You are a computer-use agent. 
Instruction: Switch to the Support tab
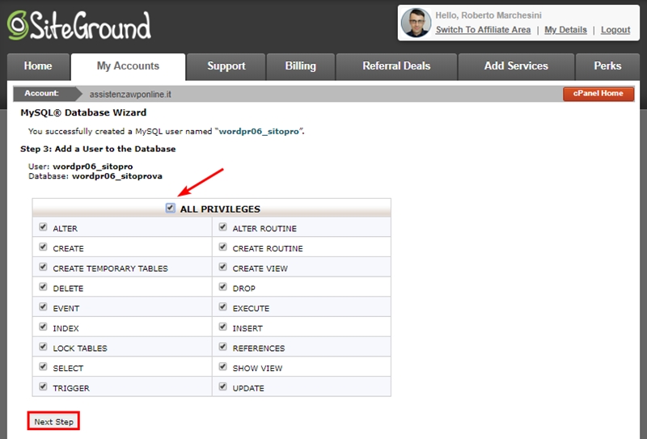click(226, 66)
